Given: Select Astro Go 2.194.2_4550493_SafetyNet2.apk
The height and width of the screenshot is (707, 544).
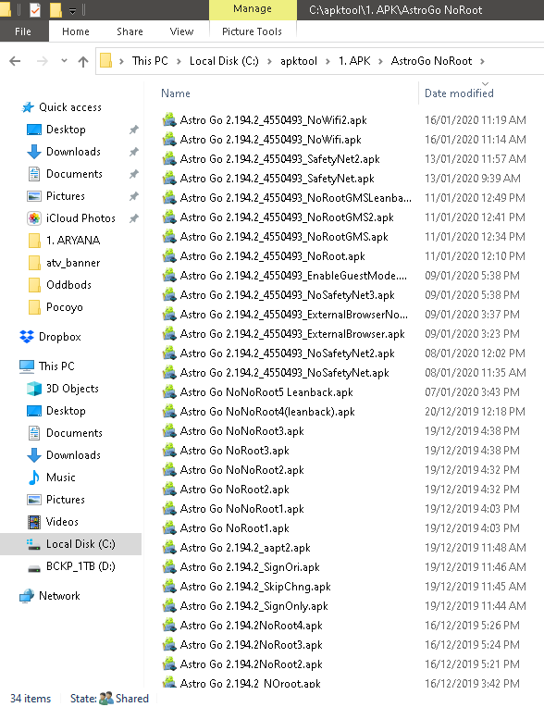Looking at the screenshot, I should point(279,159).
